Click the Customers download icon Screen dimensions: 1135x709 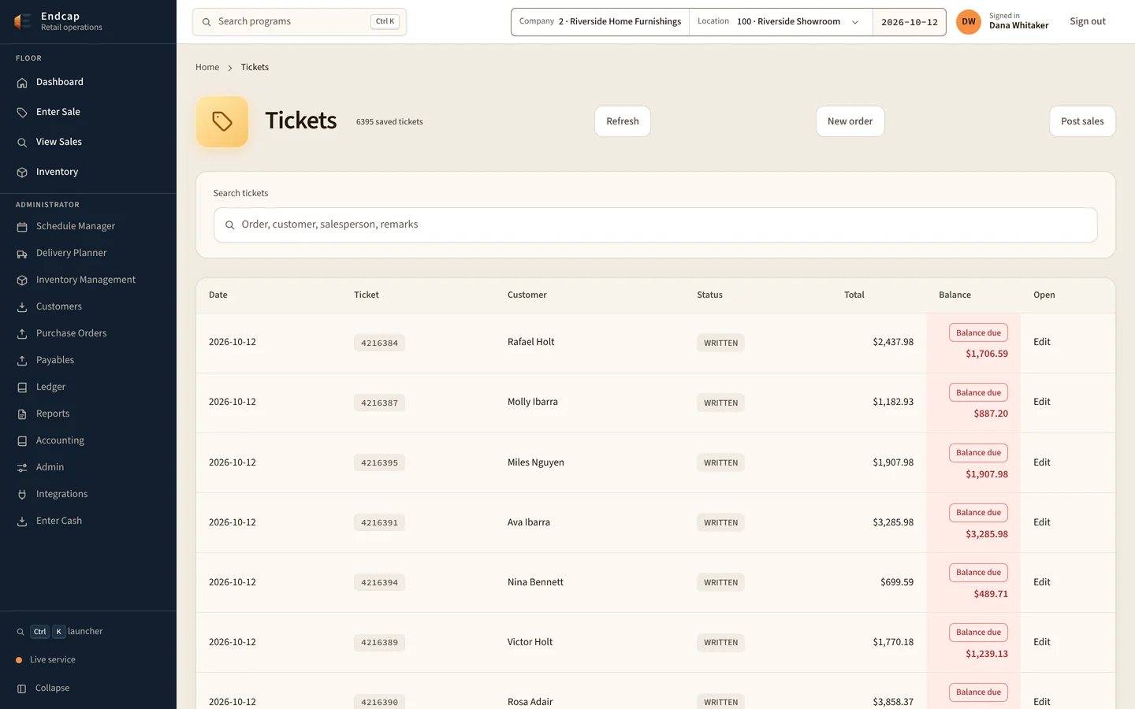tap(22, 307)
